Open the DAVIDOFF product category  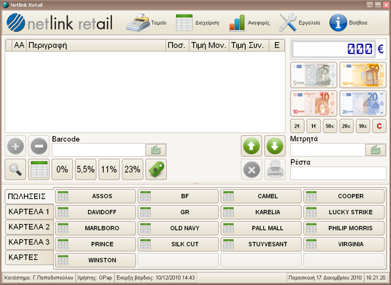pos(95,212)
